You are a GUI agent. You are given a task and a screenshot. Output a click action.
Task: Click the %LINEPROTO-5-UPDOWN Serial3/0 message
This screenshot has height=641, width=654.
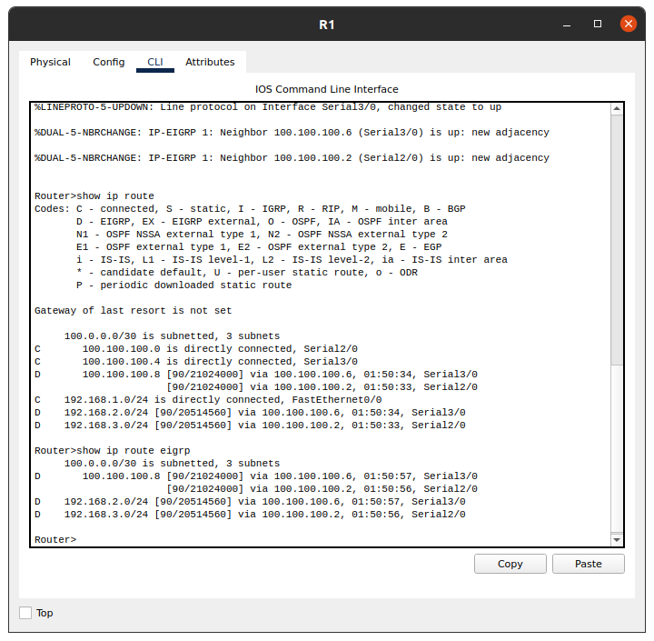(x=268, y=107)
